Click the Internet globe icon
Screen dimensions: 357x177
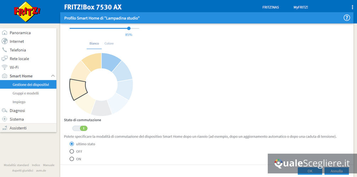pos(5,41)
